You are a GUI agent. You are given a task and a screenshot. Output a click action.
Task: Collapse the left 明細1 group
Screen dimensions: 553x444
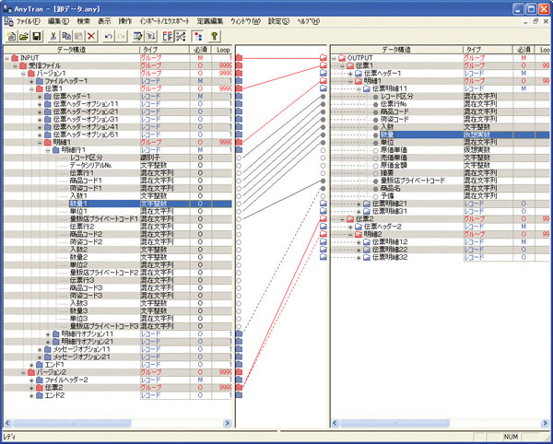click(40, 143)
